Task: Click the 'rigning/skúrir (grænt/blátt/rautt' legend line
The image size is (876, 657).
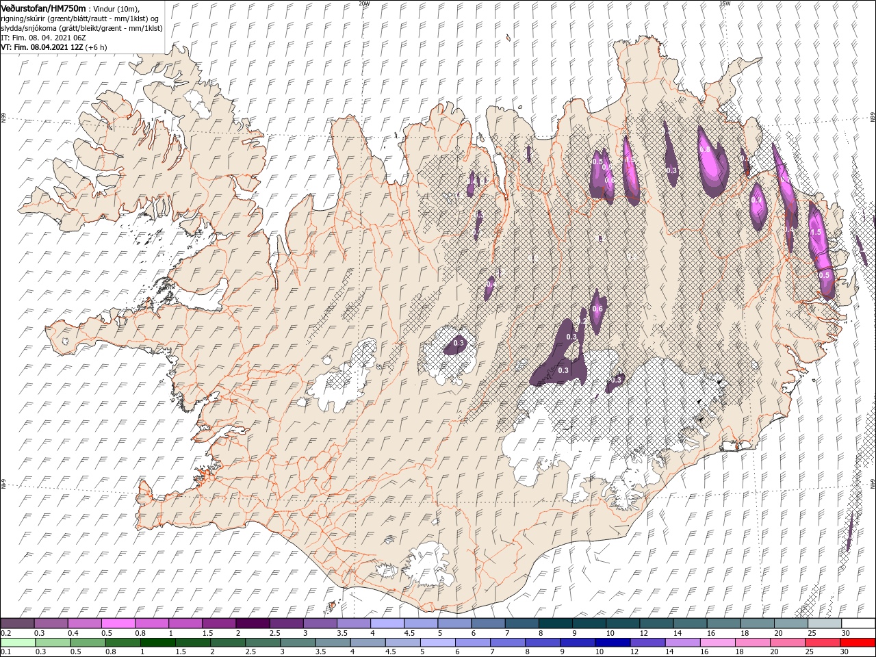Action: click(x=79, y=18)
